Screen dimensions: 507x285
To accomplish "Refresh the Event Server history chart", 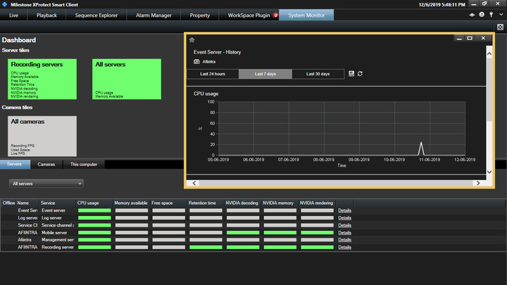I will click(x=360, y=73).
